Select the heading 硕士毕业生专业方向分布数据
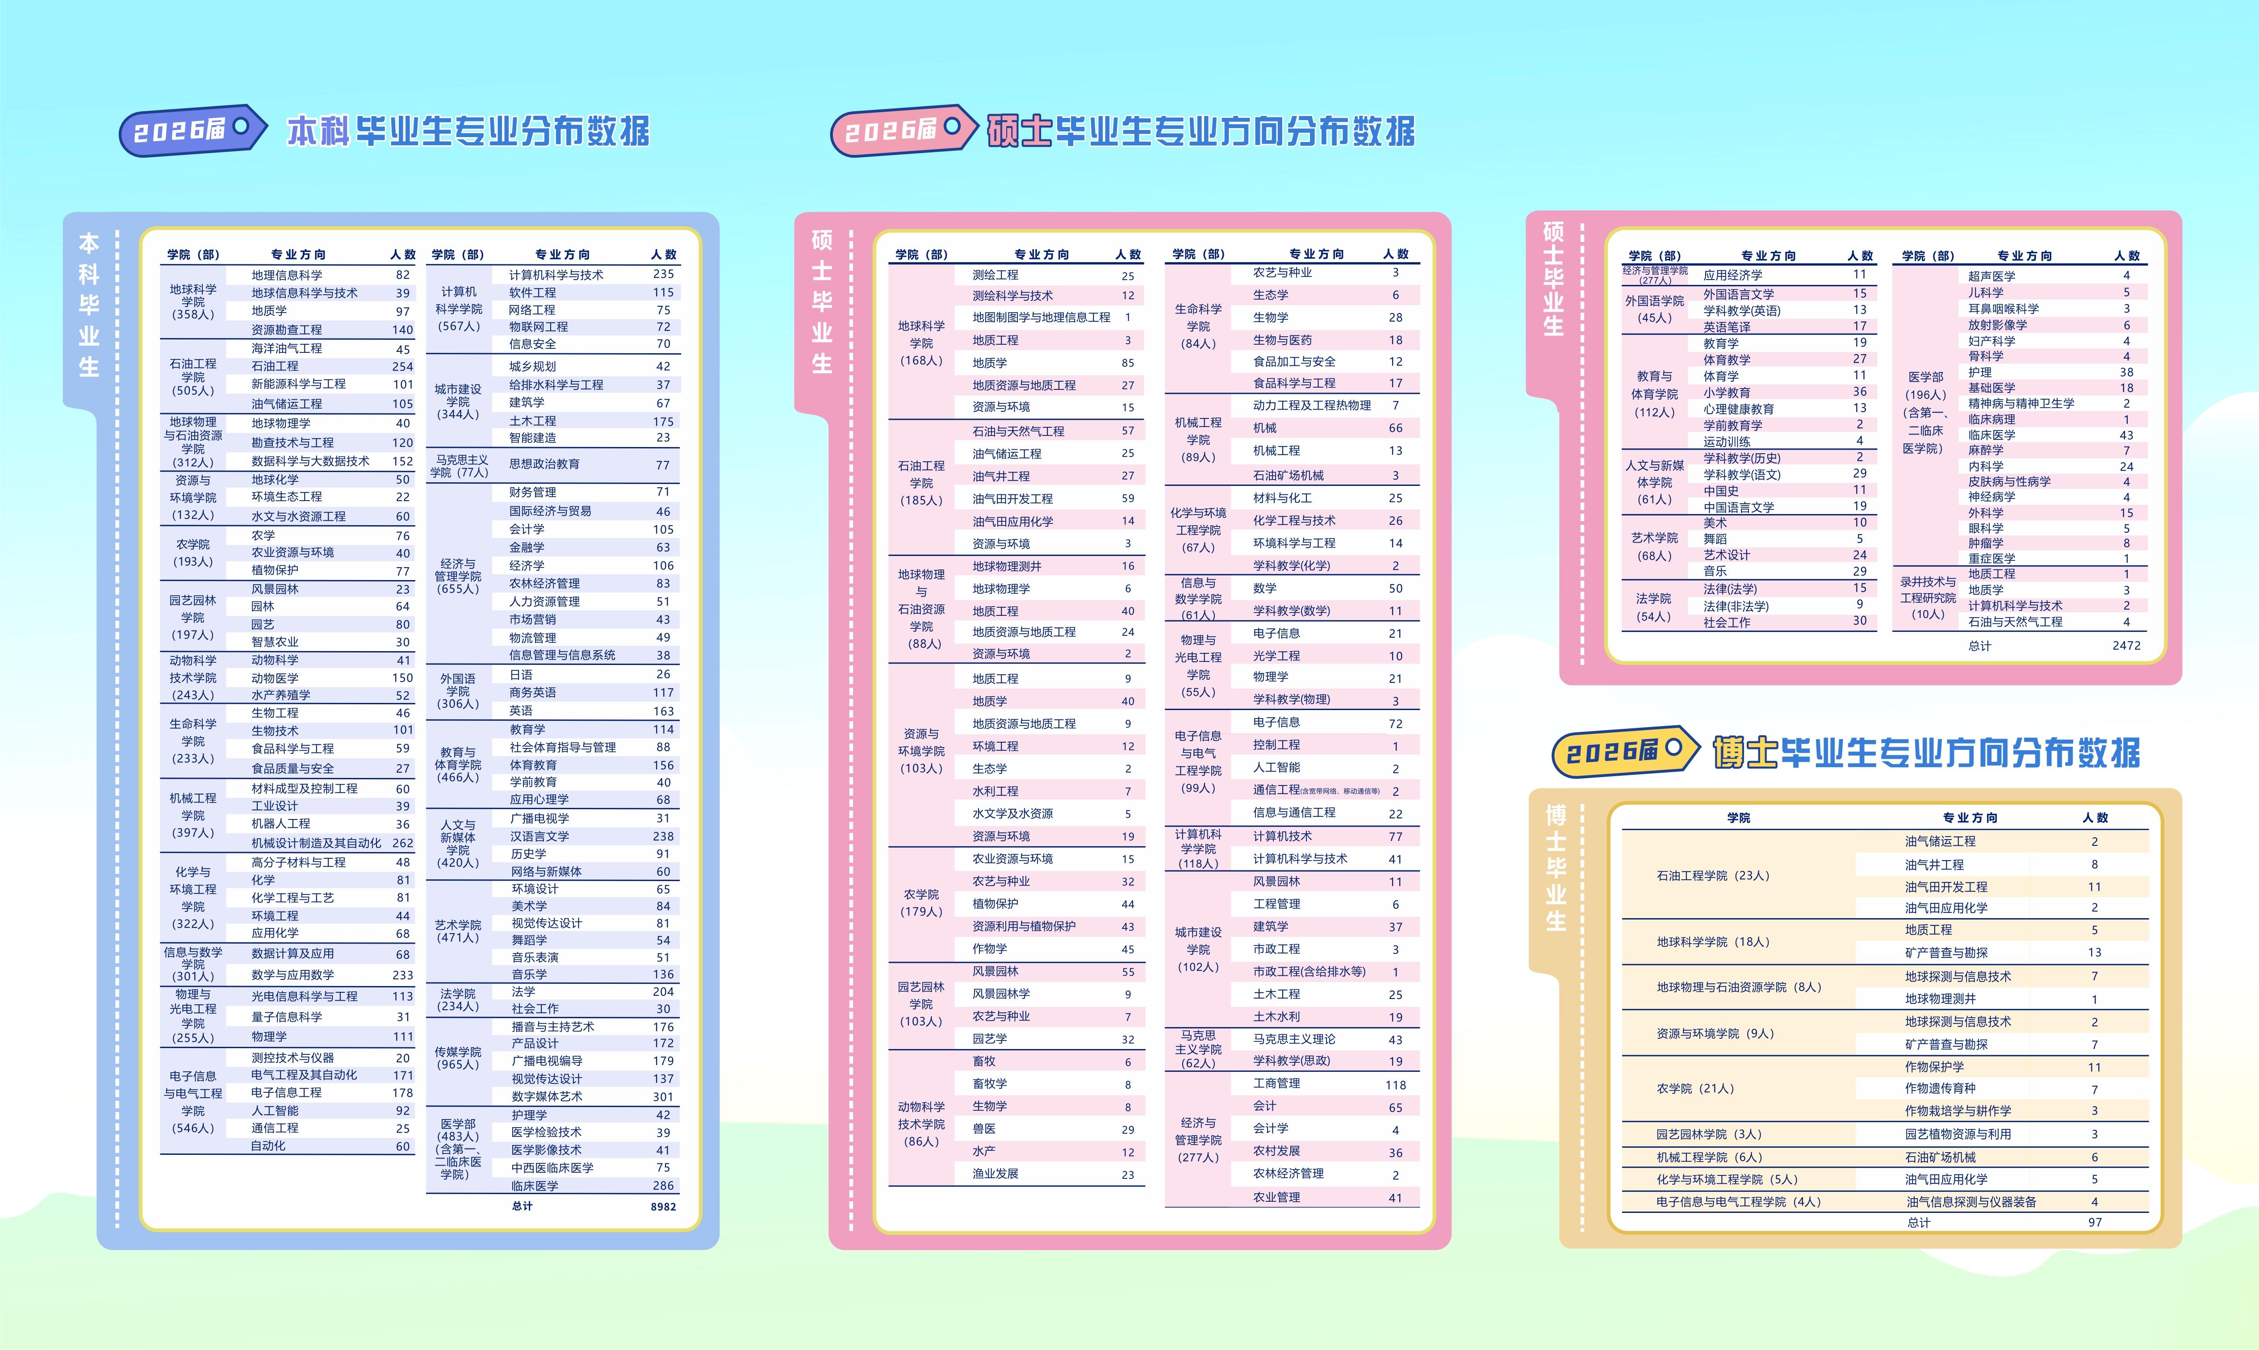The image size is (2259, 1350). pos(1201,131)
